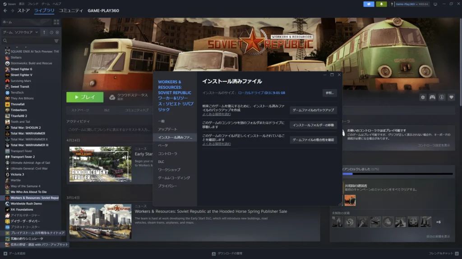Image resolution: width=462 pixels, height=259 pixels.
Task: Click the magnifier search icon in sidebar
Action: point(5,41)
